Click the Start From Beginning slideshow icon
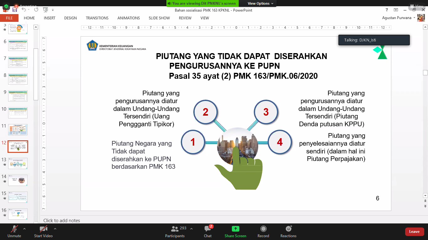This screenshot has height=240, width=428. (45, 10)
